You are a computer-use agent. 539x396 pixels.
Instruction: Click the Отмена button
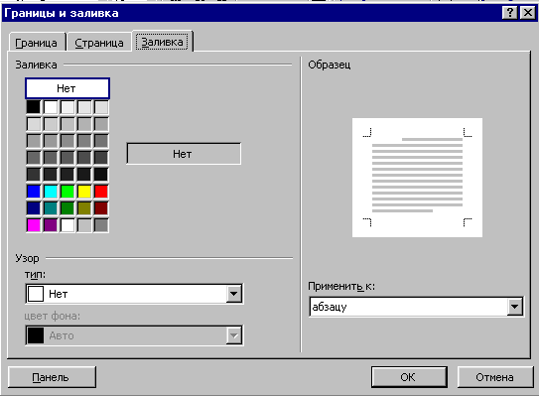[495, 377]
